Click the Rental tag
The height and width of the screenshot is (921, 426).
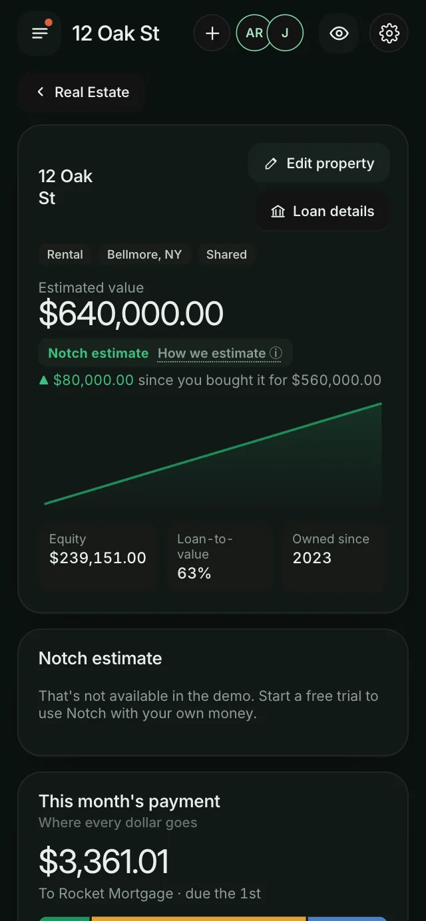65,255
